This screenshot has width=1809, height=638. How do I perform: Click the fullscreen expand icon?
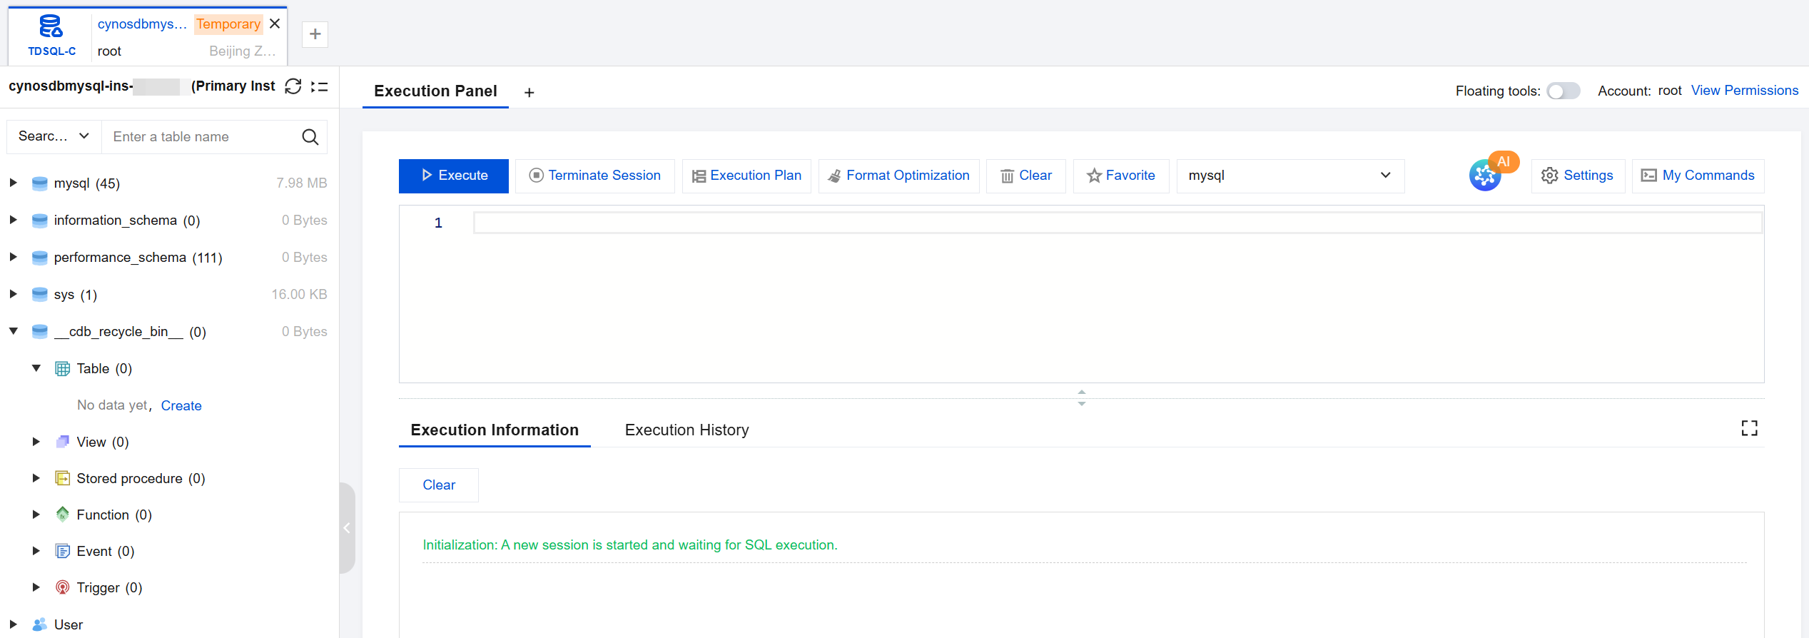click(1749, 428)
